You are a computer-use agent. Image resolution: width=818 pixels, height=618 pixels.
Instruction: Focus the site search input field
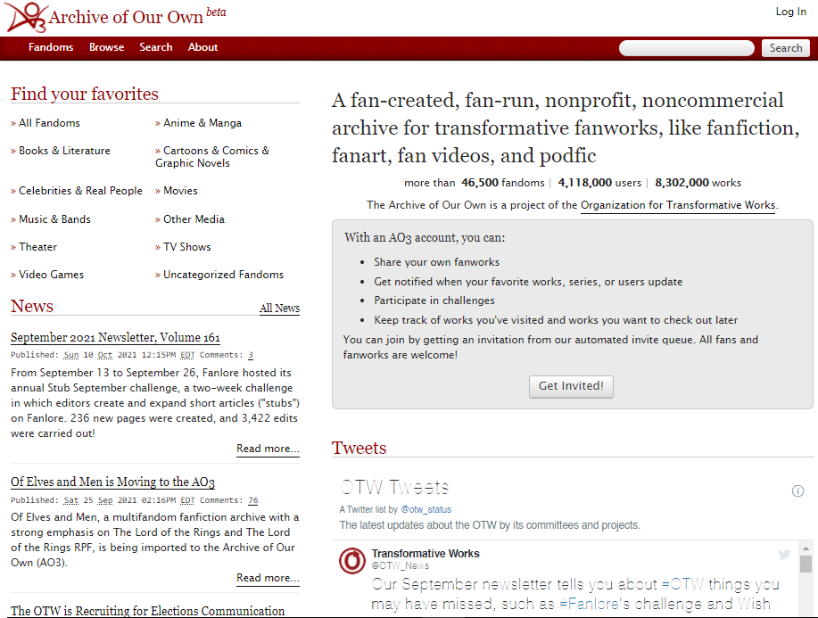[x=687, y=48]
